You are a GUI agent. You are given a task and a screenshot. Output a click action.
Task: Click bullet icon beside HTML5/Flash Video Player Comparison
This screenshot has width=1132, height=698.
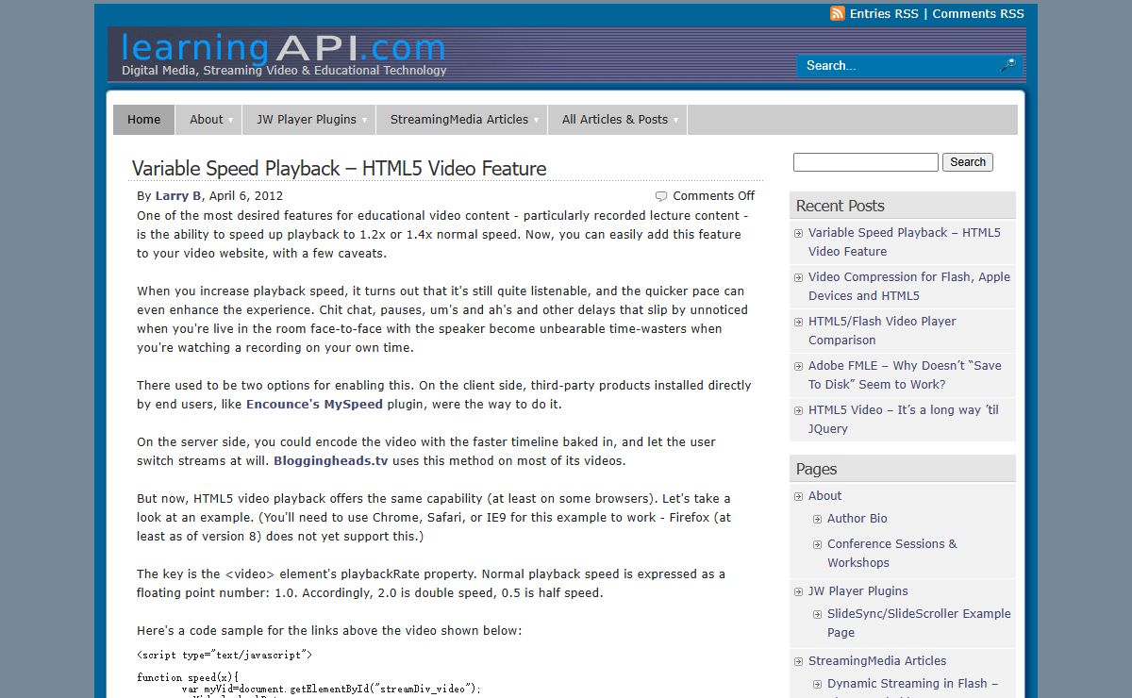click(x=798, y=322)
